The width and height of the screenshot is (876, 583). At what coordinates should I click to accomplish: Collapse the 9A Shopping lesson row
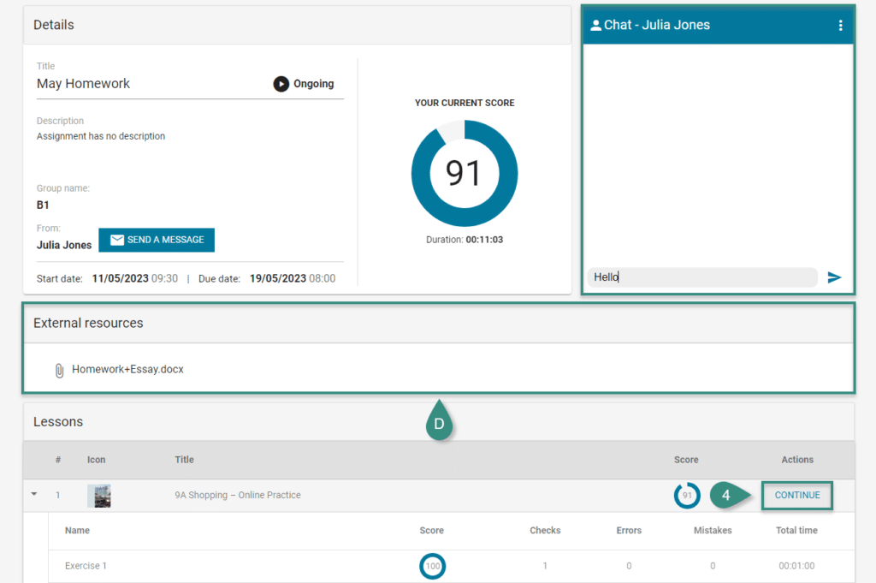point(34,495)
